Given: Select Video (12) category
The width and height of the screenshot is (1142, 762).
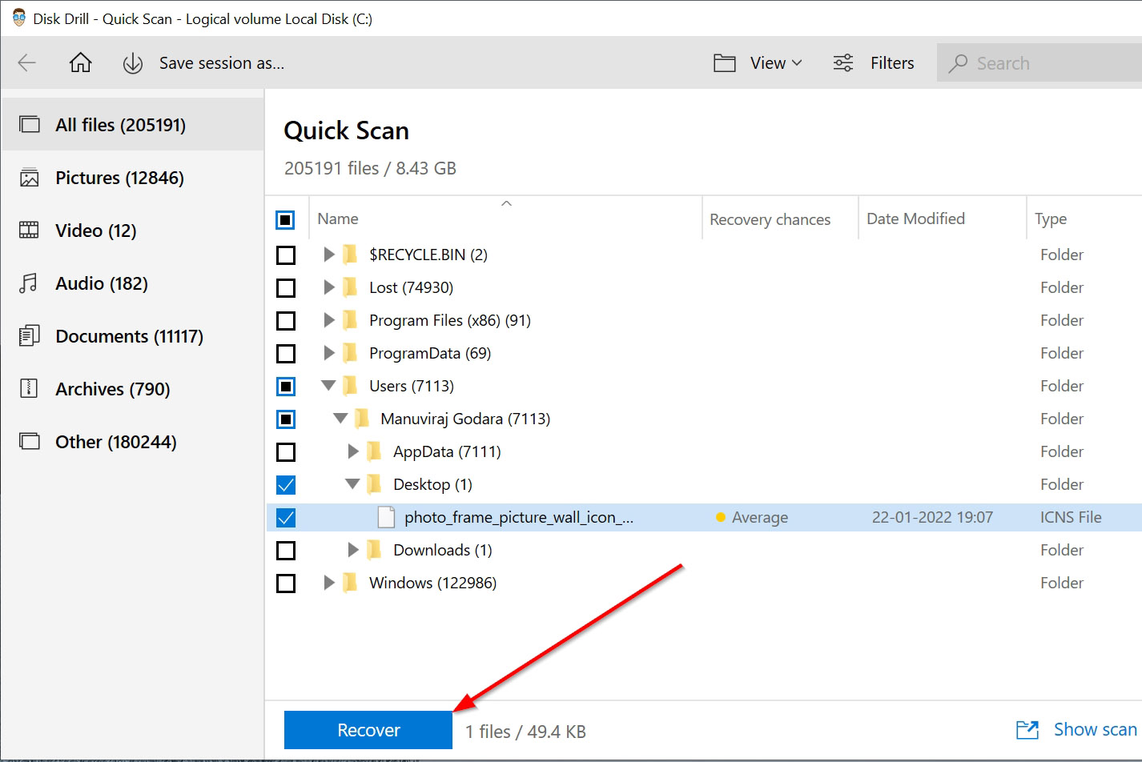Looking at the screenshot, I should click(x=133, y=231).
